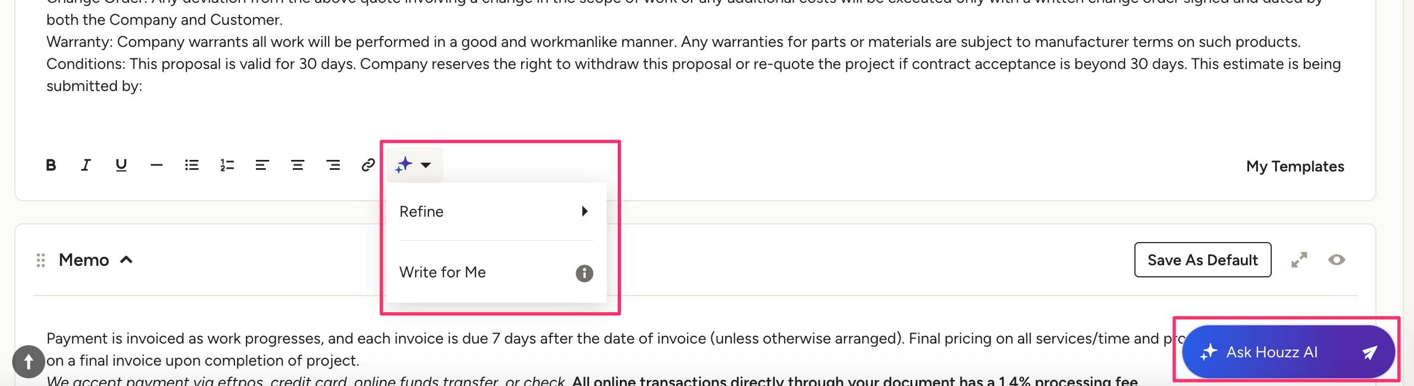Open Ask Houzz AI assistant
This screenshot has width=1414, height=386.
tap(1288, 352)
